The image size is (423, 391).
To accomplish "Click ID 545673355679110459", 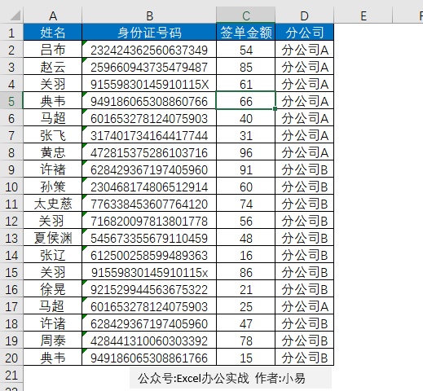I will click(x=149, y=238).
